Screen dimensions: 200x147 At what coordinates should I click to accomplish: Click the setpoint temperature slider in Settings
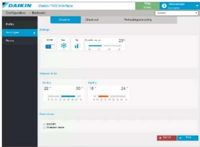pyautogui.click(x=105, y=46)
